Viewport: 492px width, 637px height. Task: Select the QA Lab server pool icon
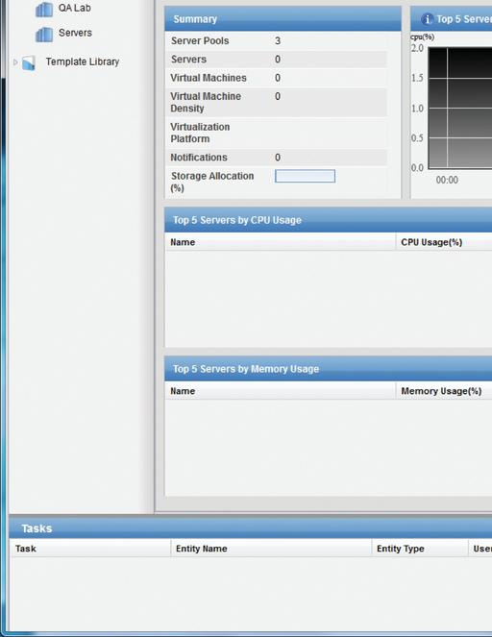click(44, 9)
